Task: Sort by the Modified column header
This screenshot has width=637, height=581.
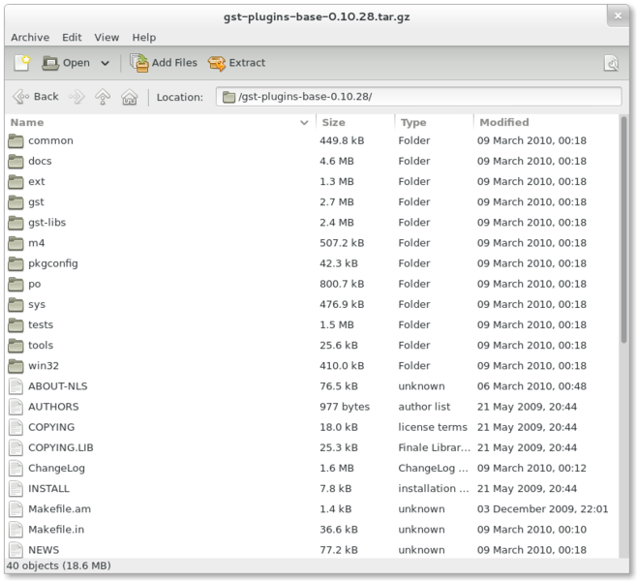Action: pos(546,122)
